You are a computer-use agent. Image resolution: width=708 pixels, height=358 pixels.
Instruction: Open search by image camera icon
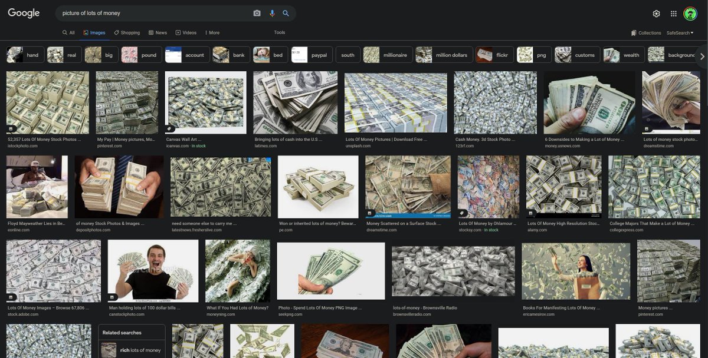(257, 13)
